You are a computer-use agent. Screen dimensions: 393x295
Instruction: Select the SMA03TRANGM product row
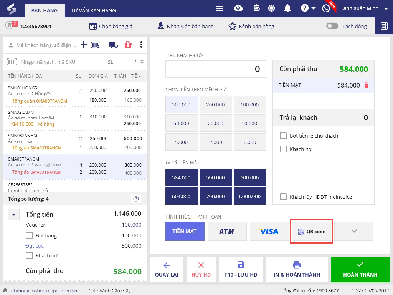click(x=75, y=166)
